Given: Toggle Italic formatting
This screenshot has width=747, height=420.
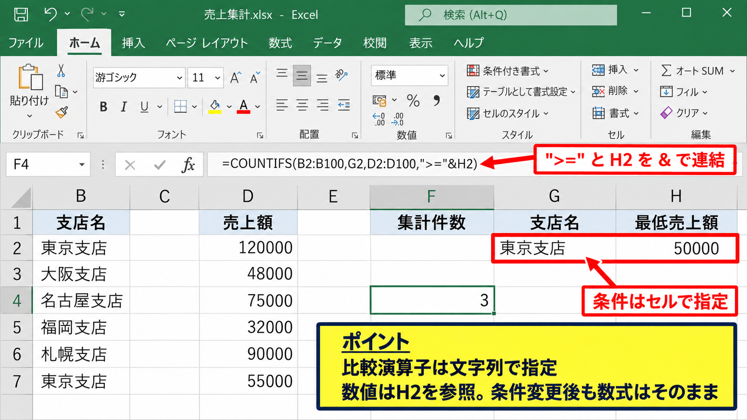Looking at the screenshot, I should (124, 107).
